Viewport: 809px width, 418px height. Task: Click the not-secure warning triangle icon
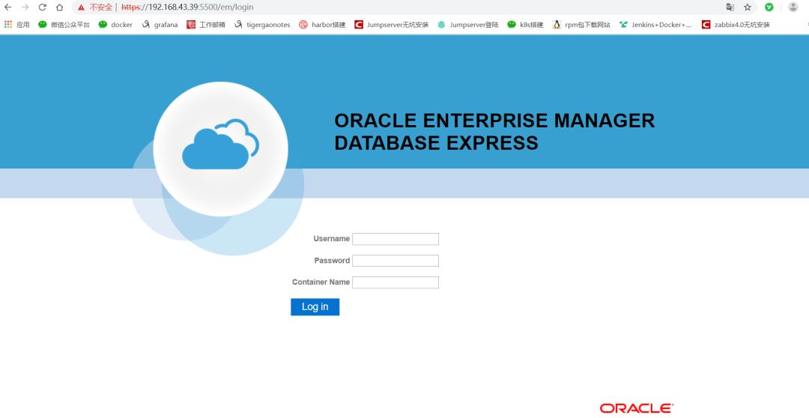pyautogui.click(x=81, y=7)
